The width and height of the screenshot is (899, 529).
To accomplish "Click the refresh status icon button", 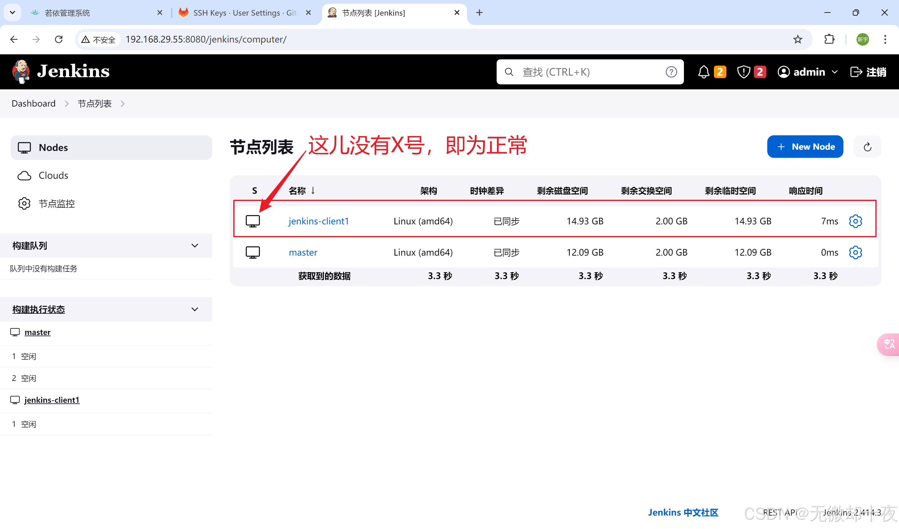I will point(867,147).
